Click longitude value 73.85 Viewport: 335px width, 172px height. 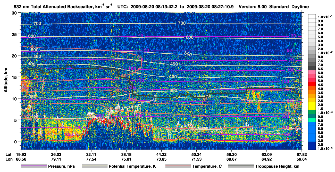point(161,159)
